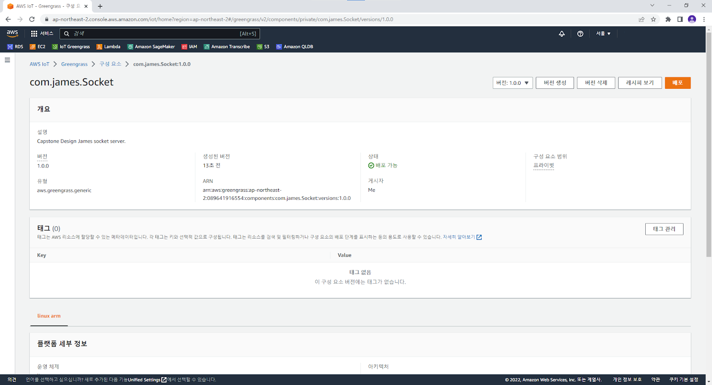Click the 태그 관리 button

pos(664,229)
